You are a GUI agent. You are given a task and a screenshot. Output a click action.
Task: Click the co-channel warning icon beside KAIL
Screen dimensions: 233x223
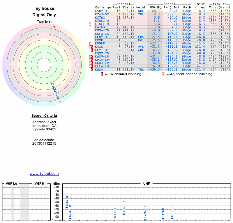click(x=92, y=47)
